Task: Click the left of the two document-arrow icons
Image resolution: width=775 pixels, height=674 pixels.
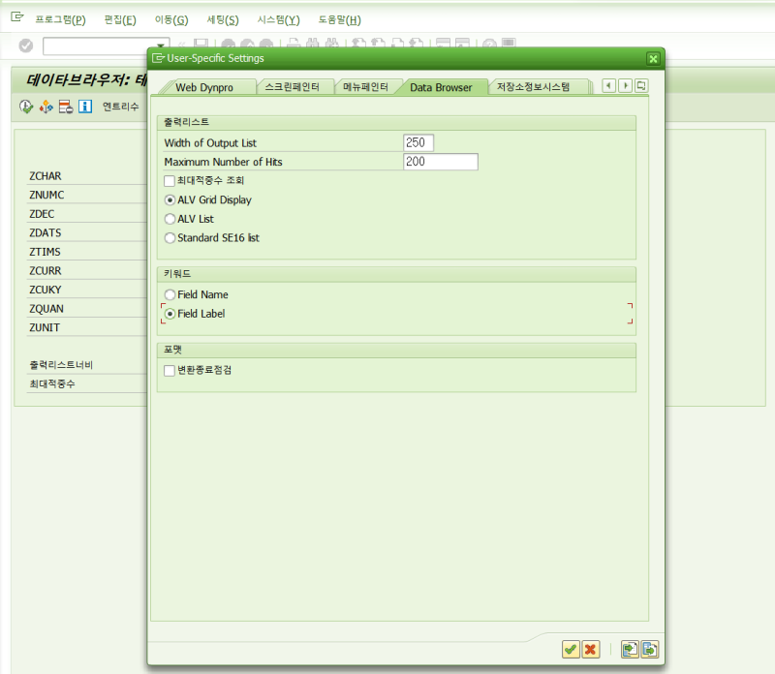Action: pos(630,649)
